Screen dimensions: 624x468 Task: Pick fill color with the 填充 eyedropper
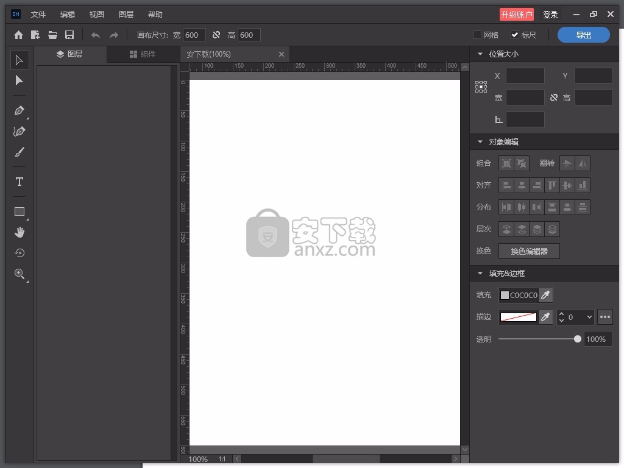(x=545, y=295)
